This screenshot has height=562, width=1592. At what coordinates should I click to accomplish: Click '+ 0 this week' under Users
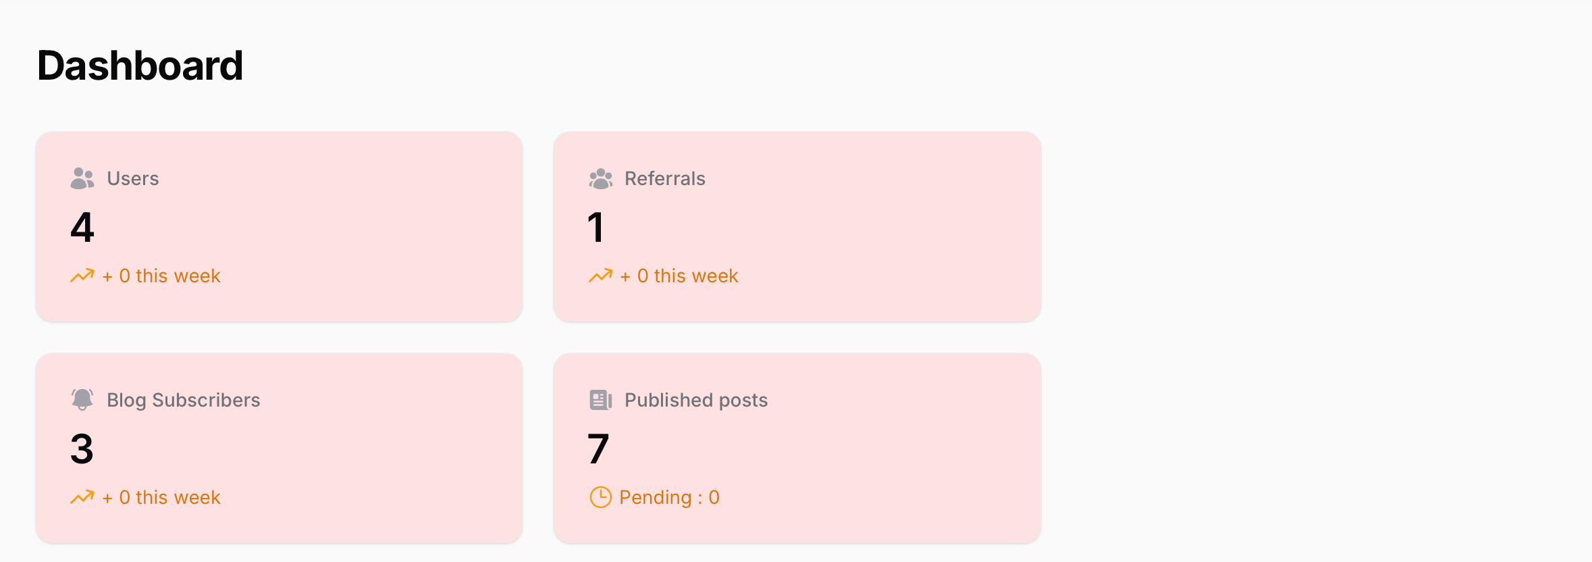(161, 276)
